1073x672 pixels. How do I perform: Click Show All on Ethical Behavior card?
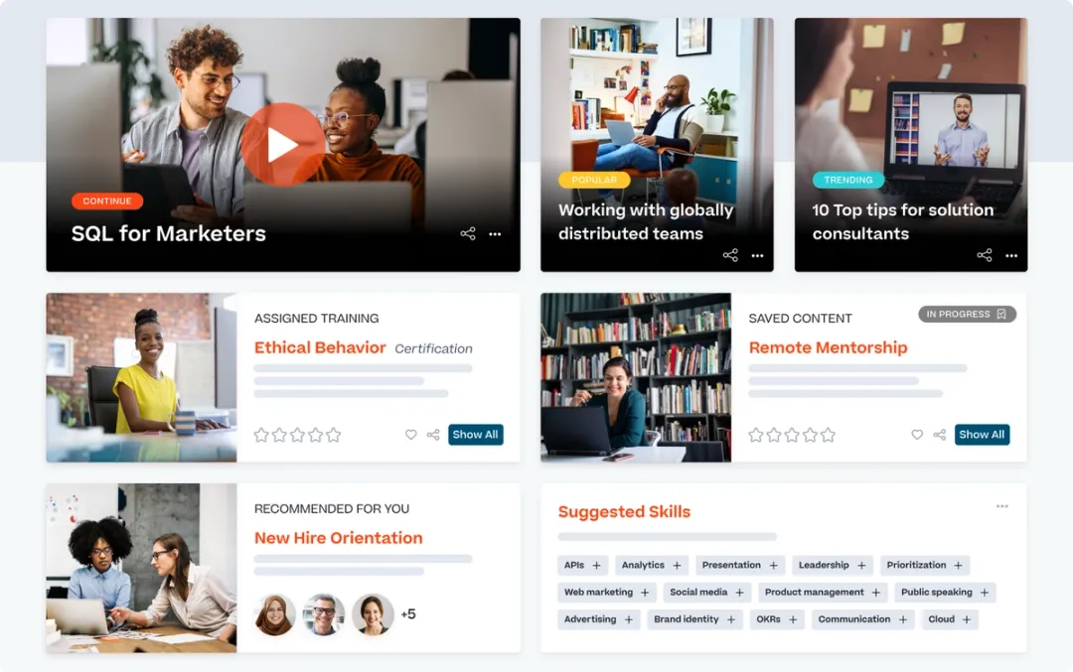click(476, 434)
